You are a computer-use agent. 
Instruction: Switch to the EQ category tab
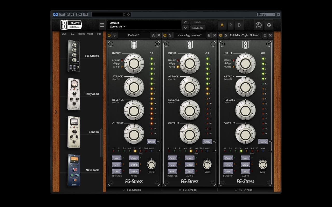pos(73,34)
